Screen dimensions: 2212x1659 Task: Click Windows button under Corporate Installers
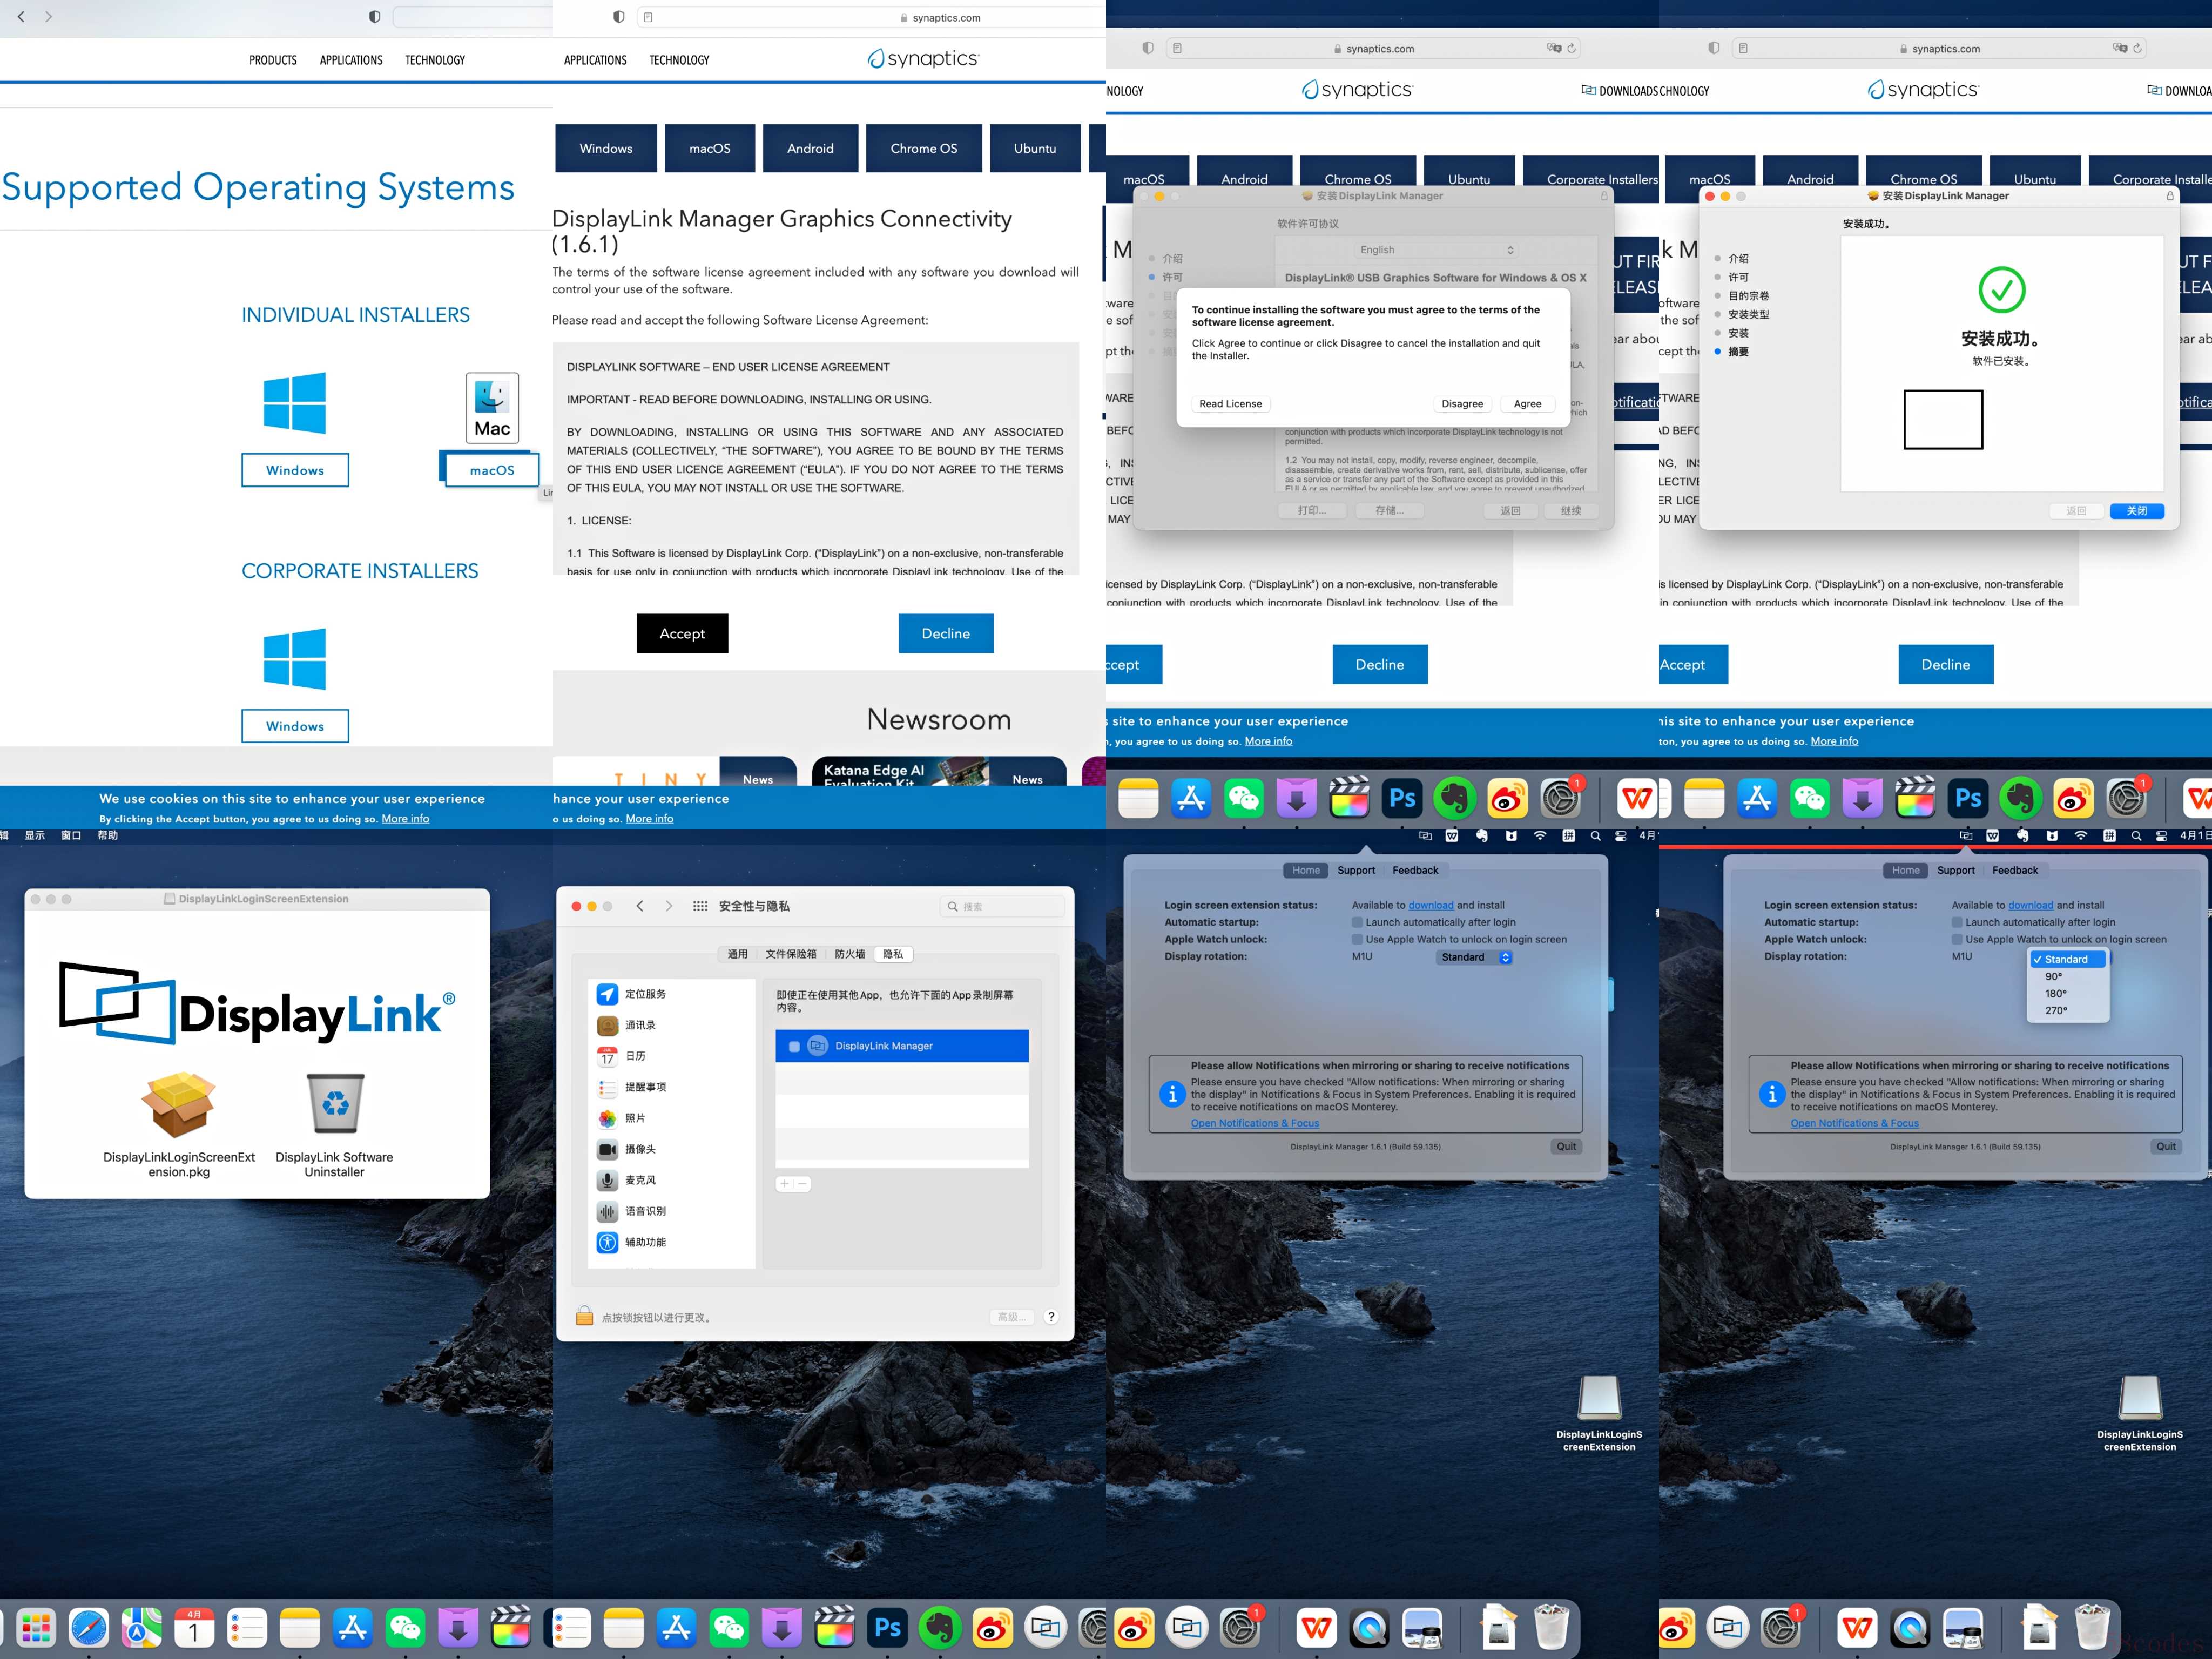[x=295, y=726]
